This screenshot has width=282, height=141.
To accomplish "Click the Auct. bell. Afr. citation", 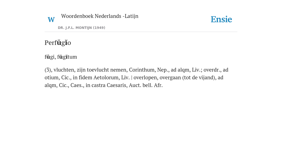I will (146, 85).
